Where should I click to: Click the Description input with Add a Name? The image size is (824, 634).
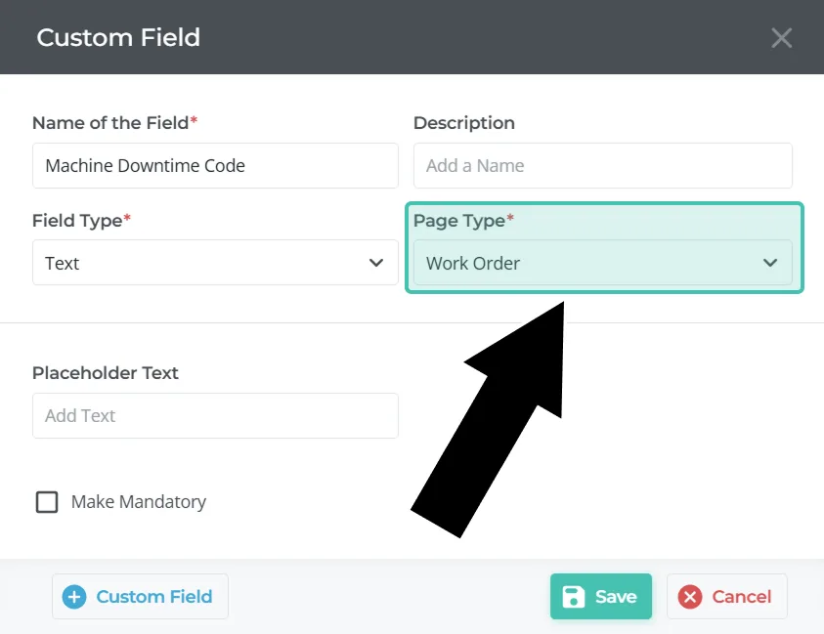(x=602, y=166)
